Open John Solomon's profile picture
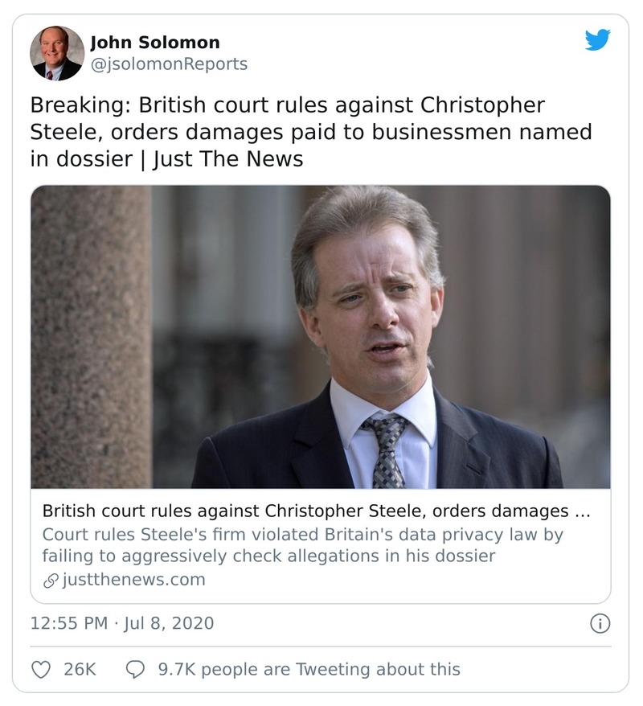 (x=57, y=53)
